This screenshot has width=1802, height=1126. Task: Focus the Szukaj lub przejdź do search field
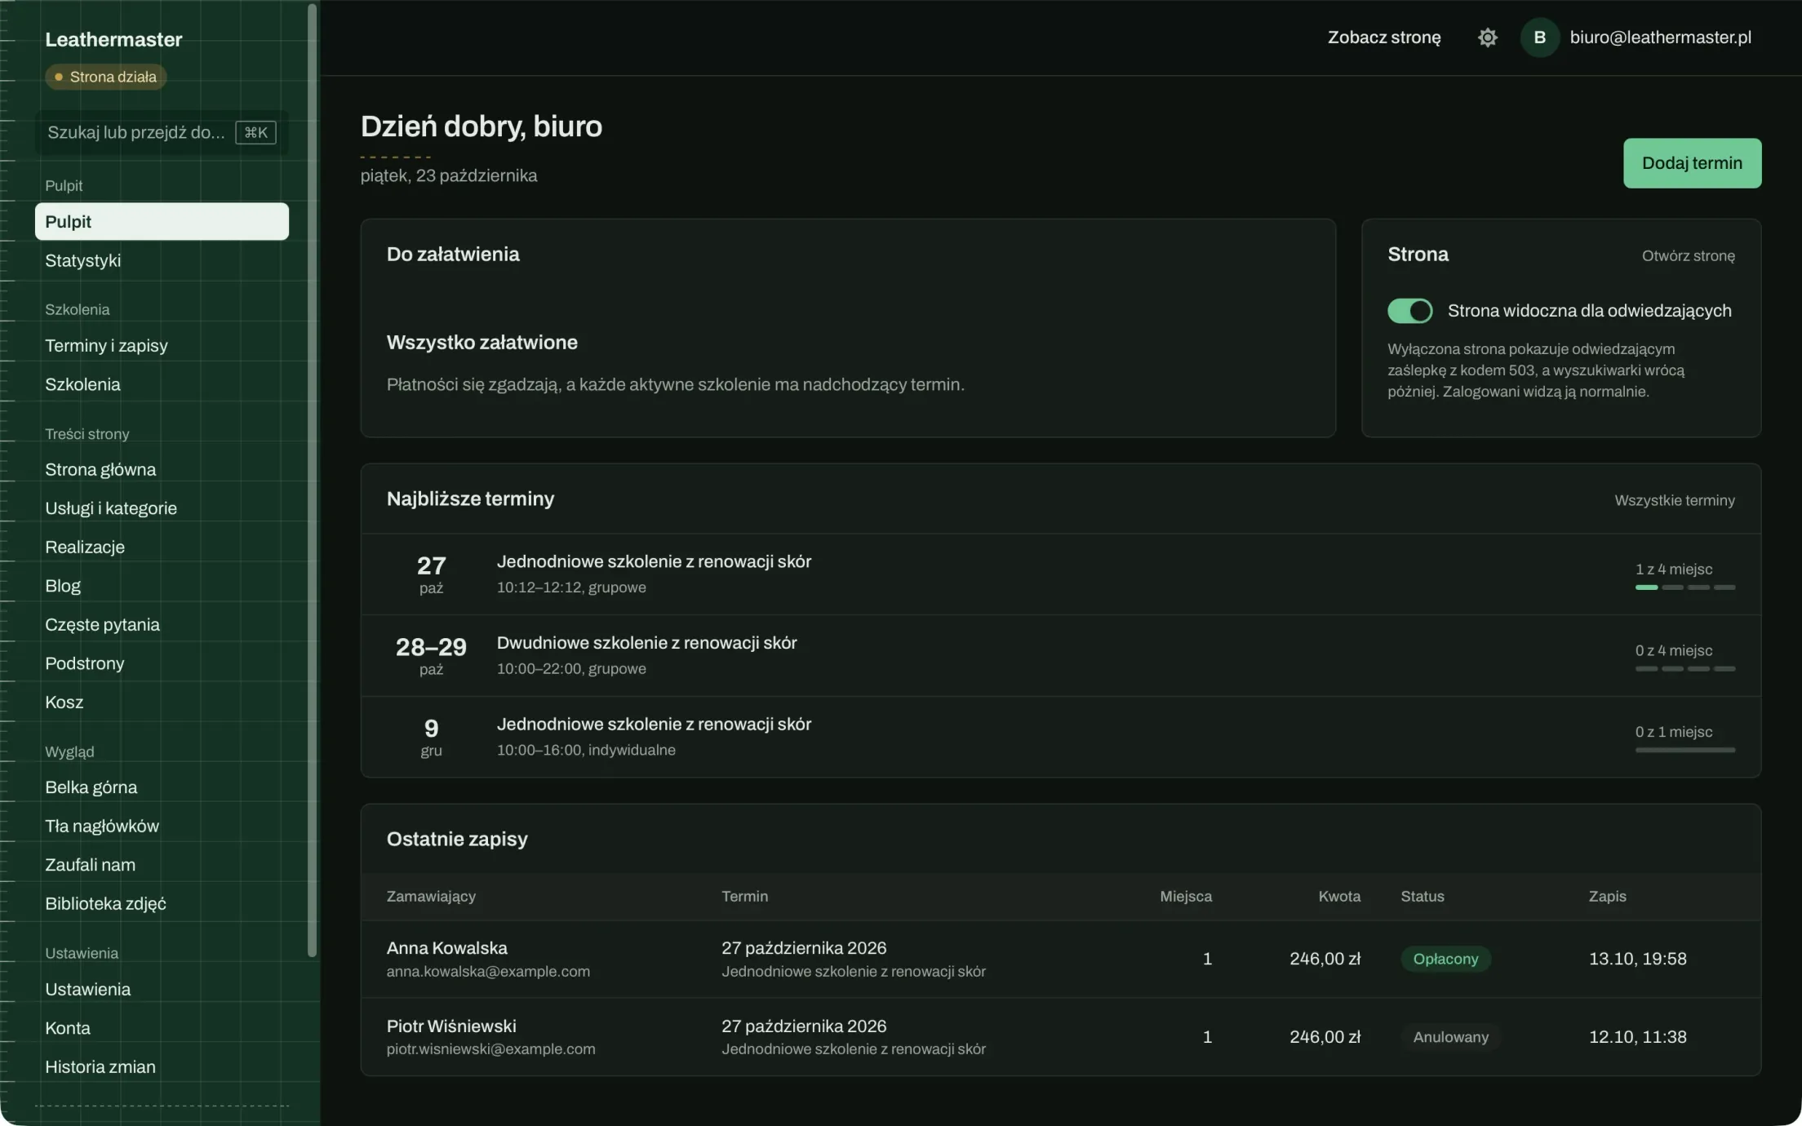(162, 132)
